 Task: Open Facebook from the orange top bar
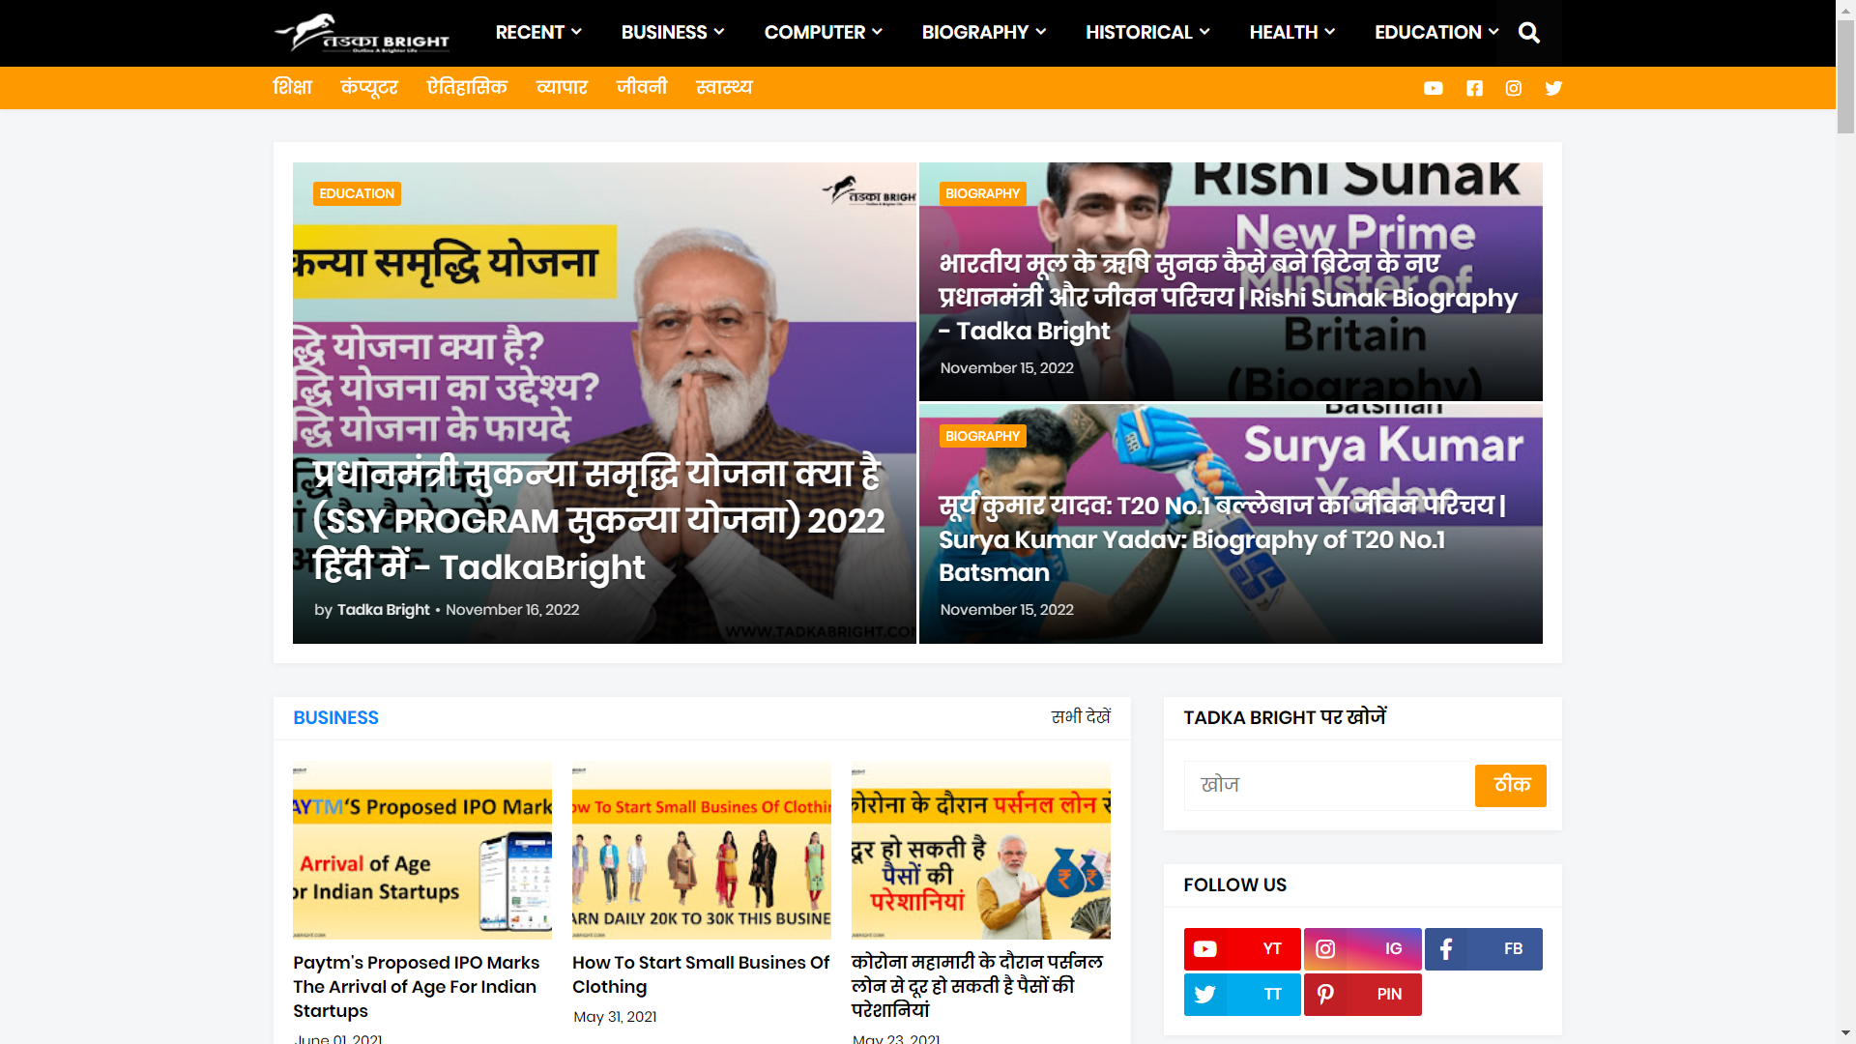coord(1474,88)
